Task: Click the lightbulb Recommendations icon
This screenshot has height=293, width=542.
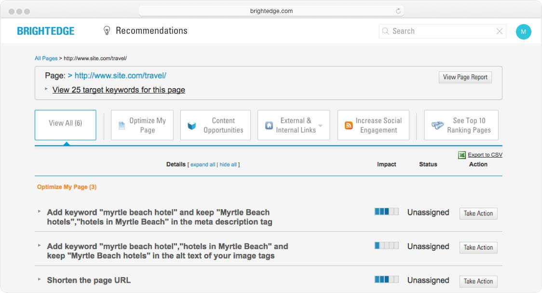Action: (107, 31)
